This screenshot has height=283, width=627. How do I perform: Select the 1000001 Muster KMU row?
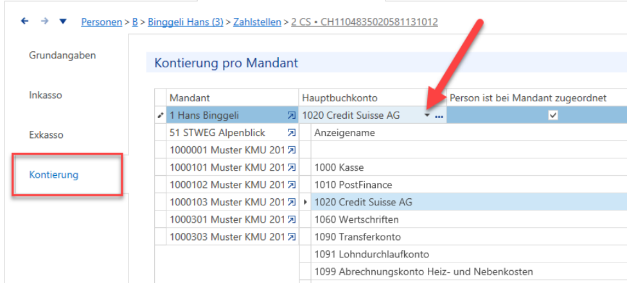pyautogui.click(x=233, y=150)
